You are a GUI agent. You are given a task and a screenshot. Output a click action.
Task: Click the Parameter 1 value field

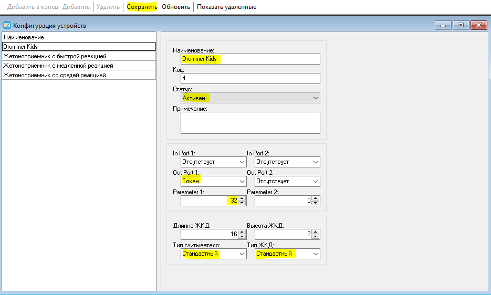pos(209,201)
